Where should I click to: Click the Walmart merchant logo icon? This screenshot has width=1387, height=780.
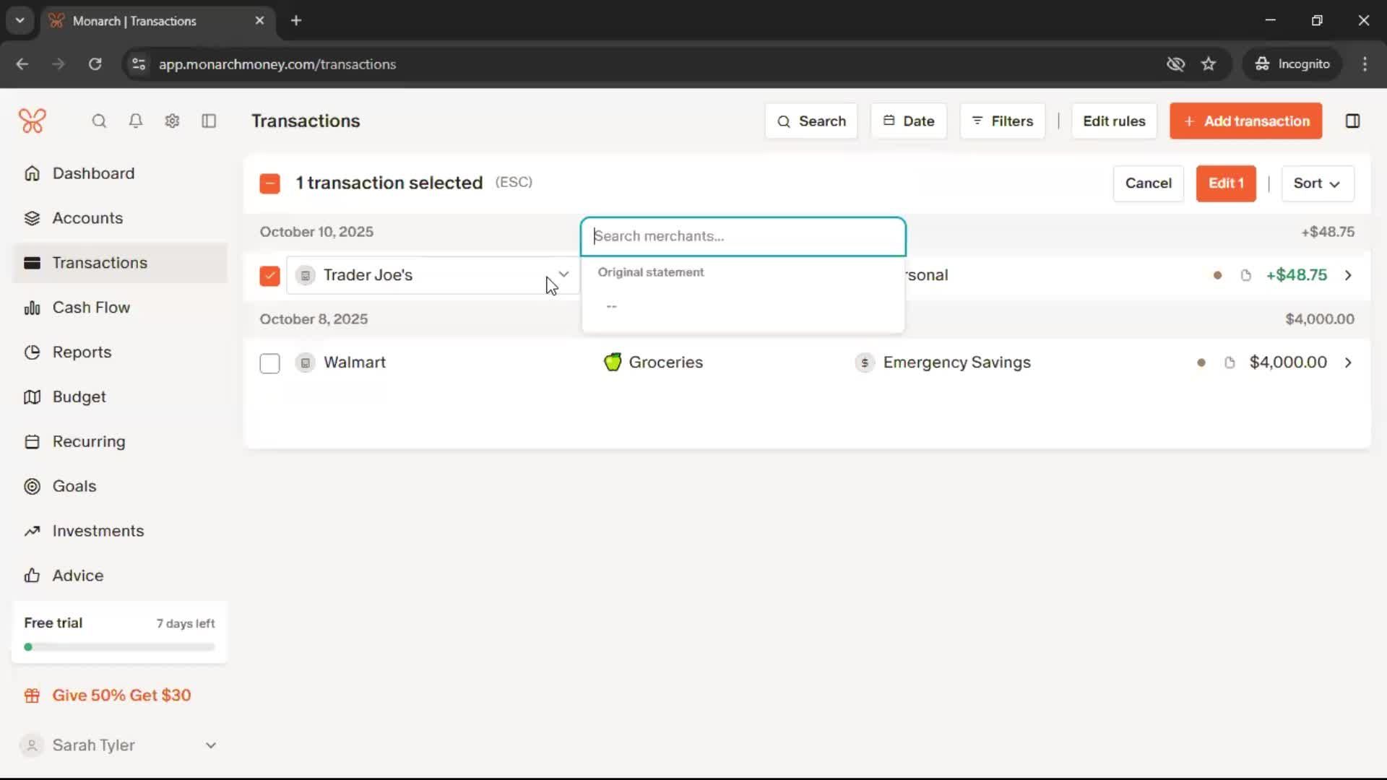306,363
